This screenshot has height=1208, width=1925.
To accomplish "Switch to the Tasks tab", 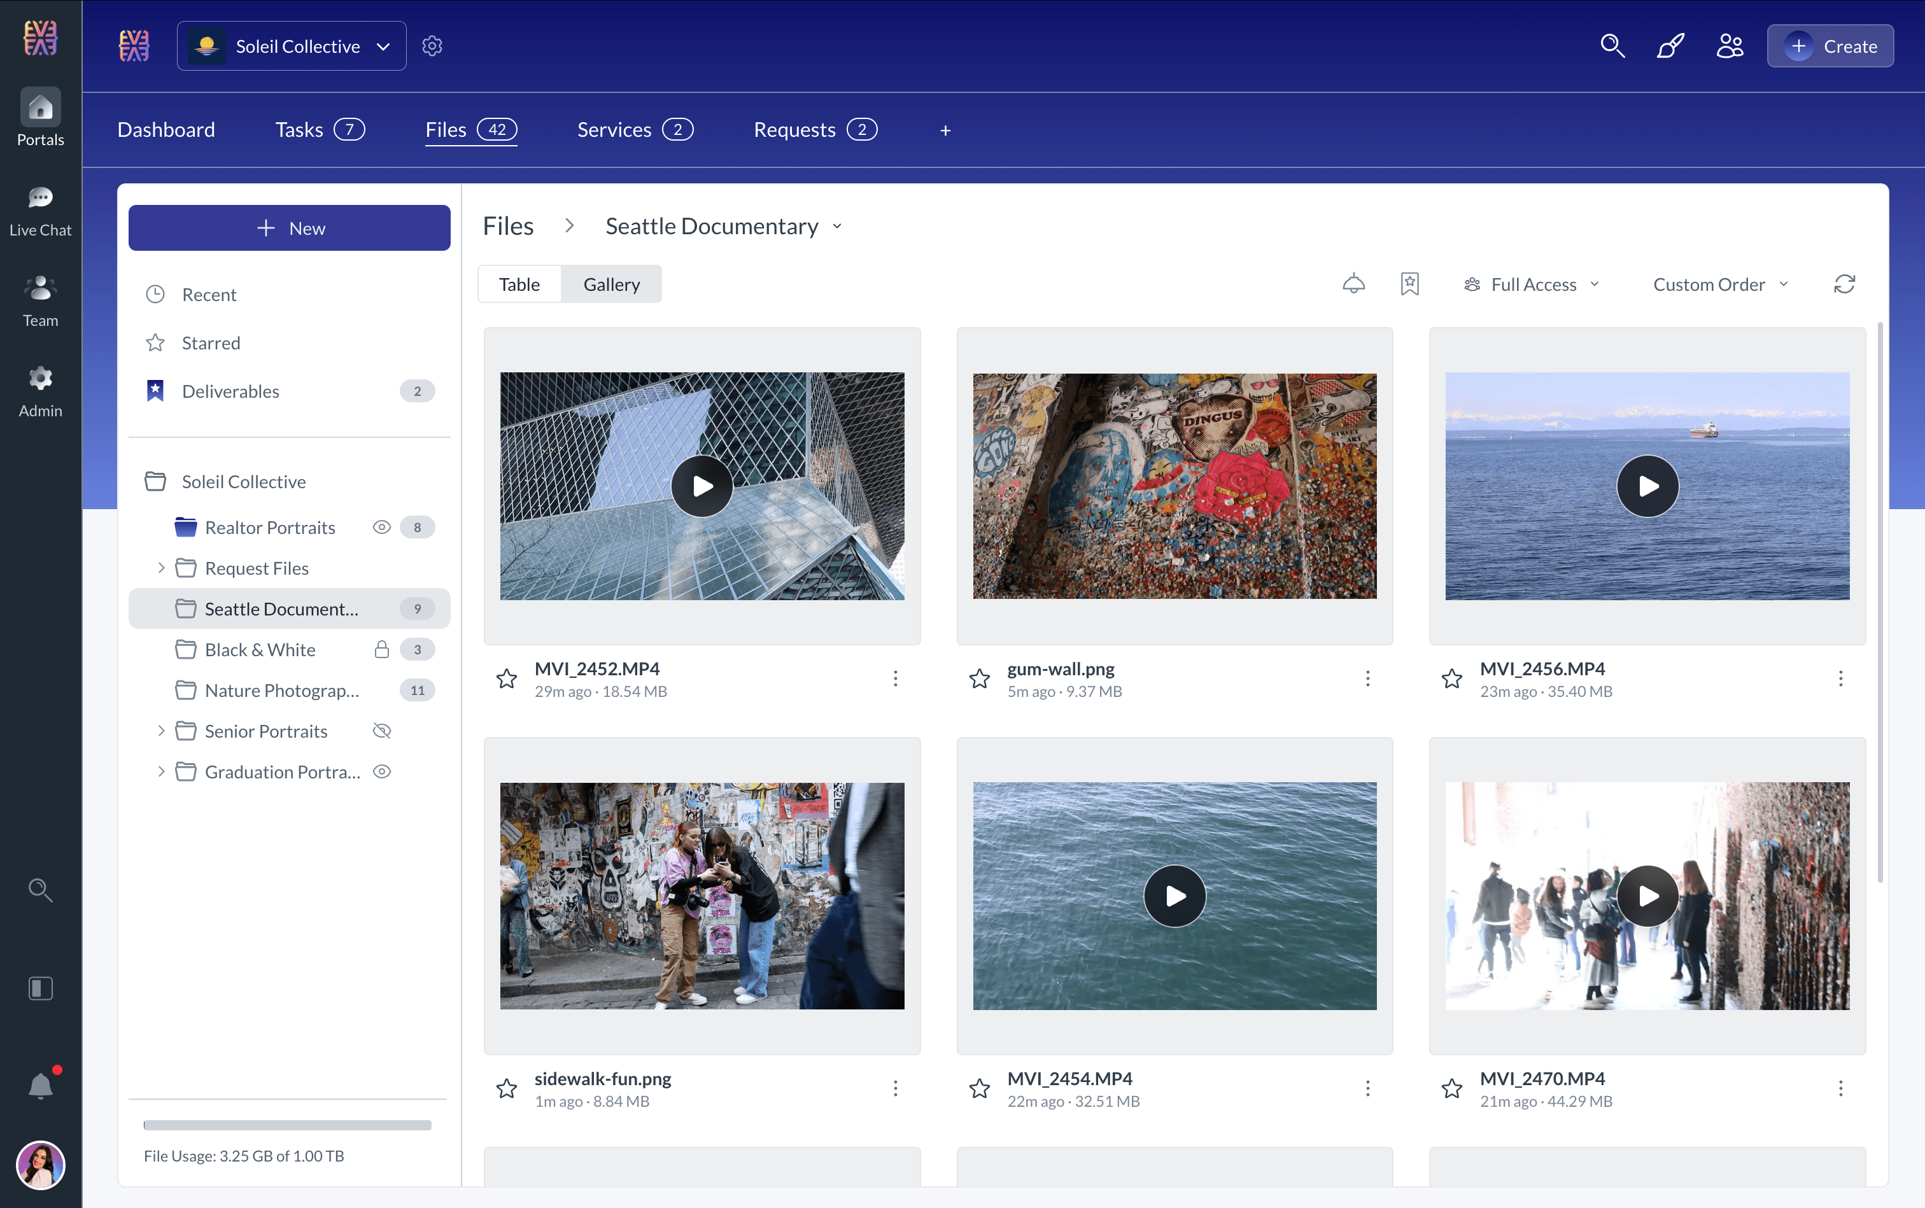I will (x=320, y=129).
